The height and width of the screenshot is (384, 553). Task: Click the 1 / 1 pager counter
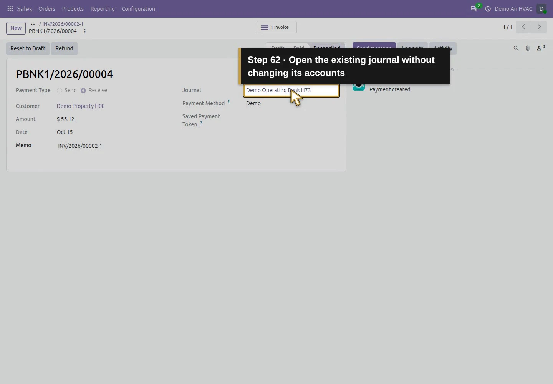click(508, 27)
